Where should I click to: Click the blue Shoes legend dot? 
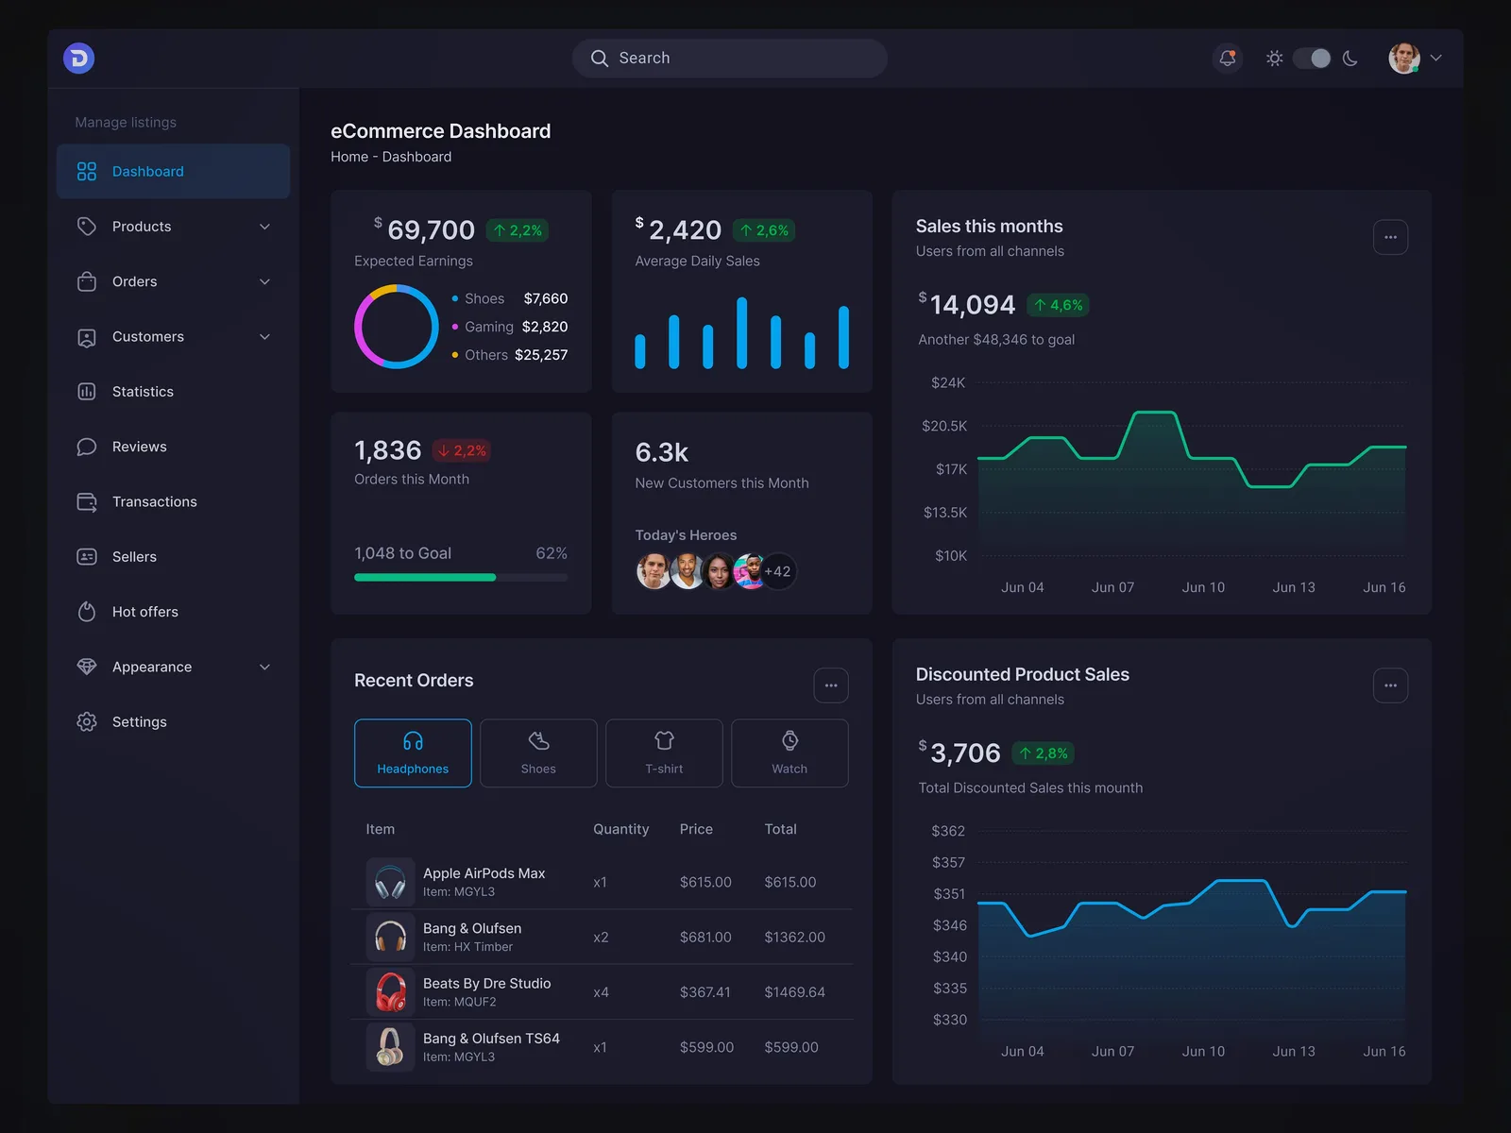click(x=455, y=298)
